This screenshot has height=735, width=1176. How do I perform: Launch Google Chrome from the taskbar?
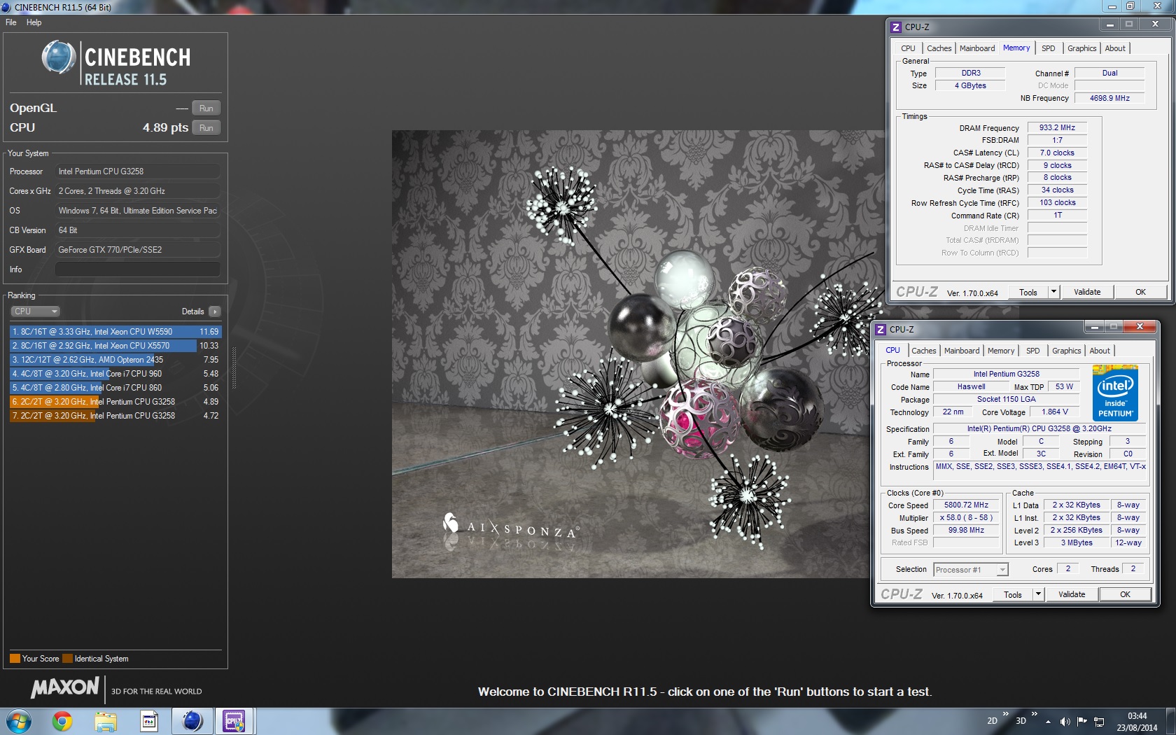[62, 721]
